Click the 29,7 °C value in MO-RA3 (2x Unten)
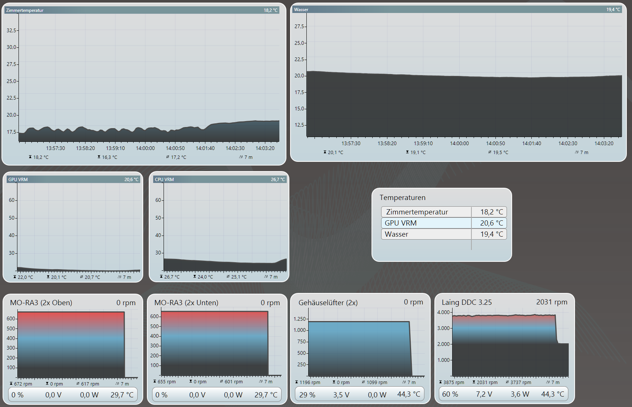Image resolution: width=632 pixels, height=407 pixels. pyautogui.click(x=266, y=395)
